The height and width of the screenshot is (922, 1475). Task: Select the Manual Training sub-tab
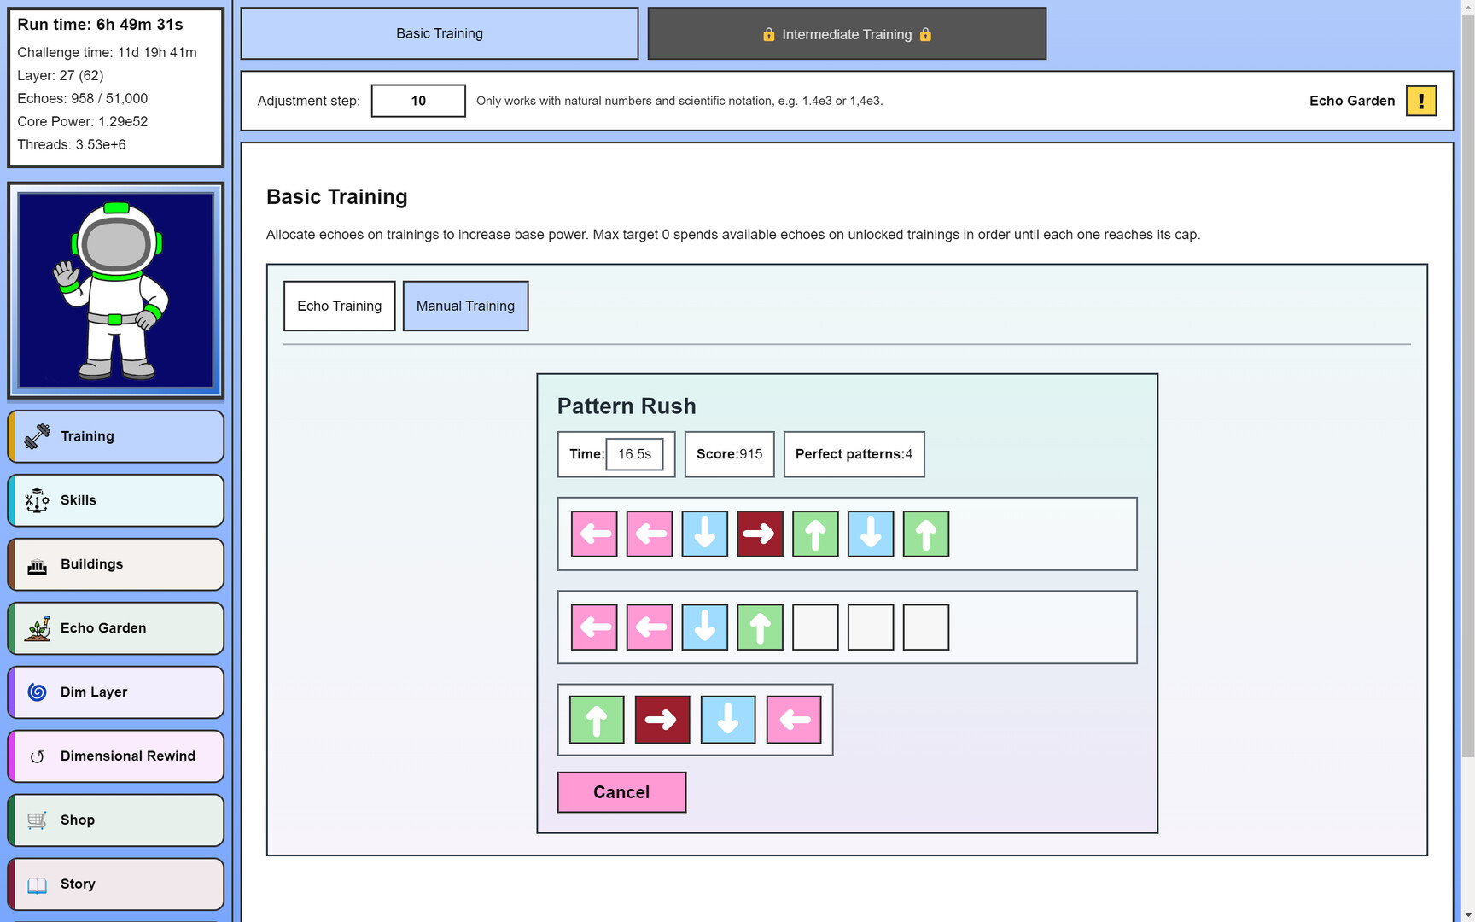coord(465,306)
